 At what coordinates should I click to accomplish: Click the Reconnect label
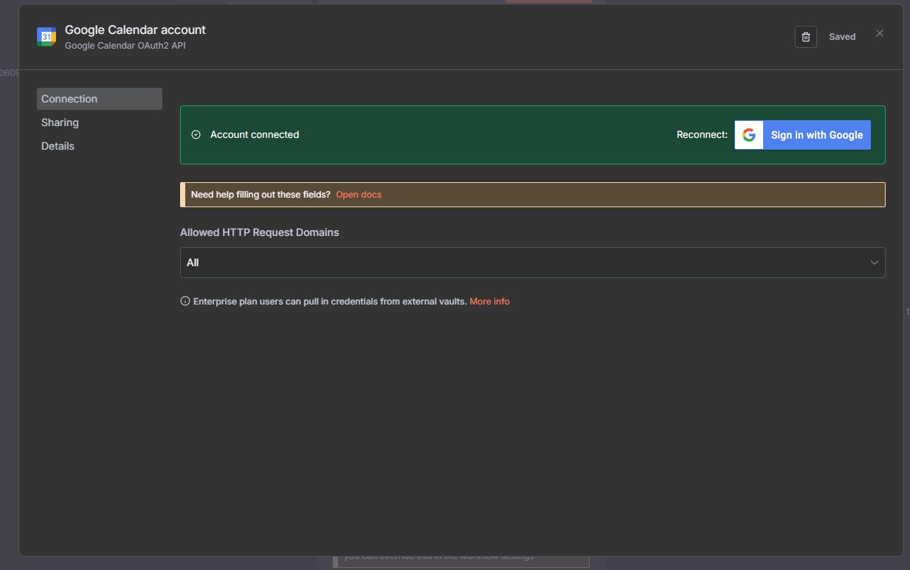(x=702, y=135)
